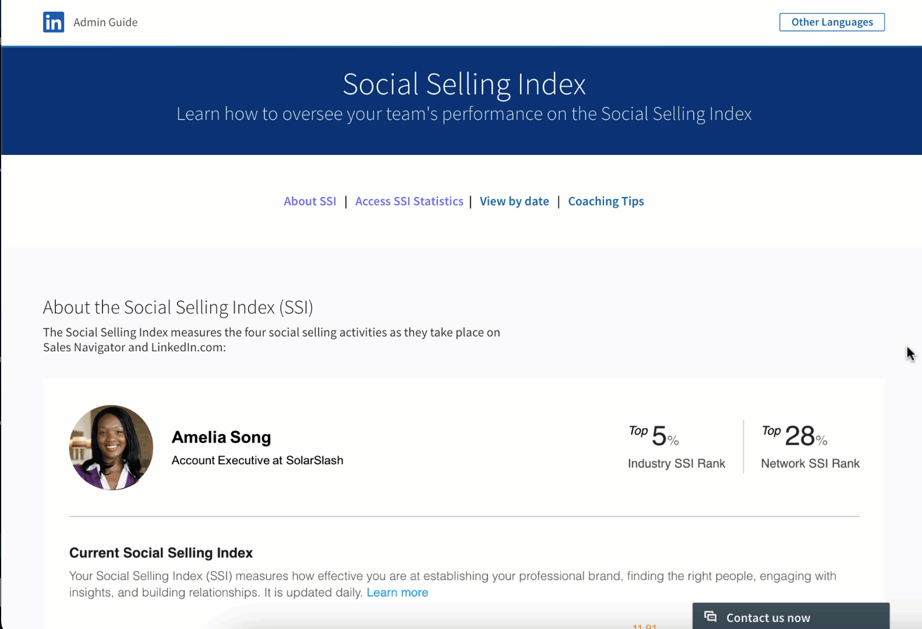The image size is (922, 629).
Task: Click Account Executive at SolarSlash text
Action: (x=257, y=460)
